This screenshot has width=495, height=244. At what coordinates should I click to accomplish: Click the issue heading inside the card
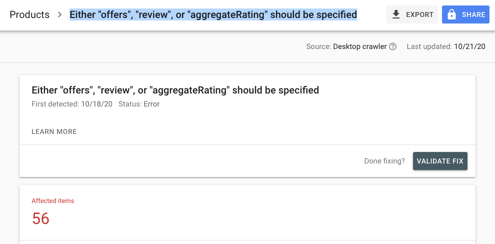coord(175,90)
